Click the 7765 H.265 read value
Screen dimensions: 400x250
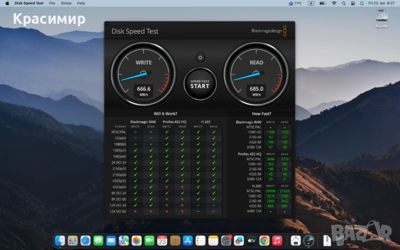tap(285, 196)
